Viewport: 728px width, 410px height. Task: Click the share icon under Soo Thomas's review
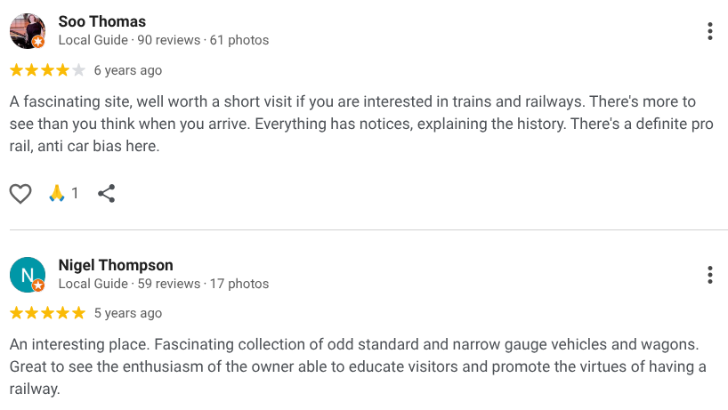[106, 193]
